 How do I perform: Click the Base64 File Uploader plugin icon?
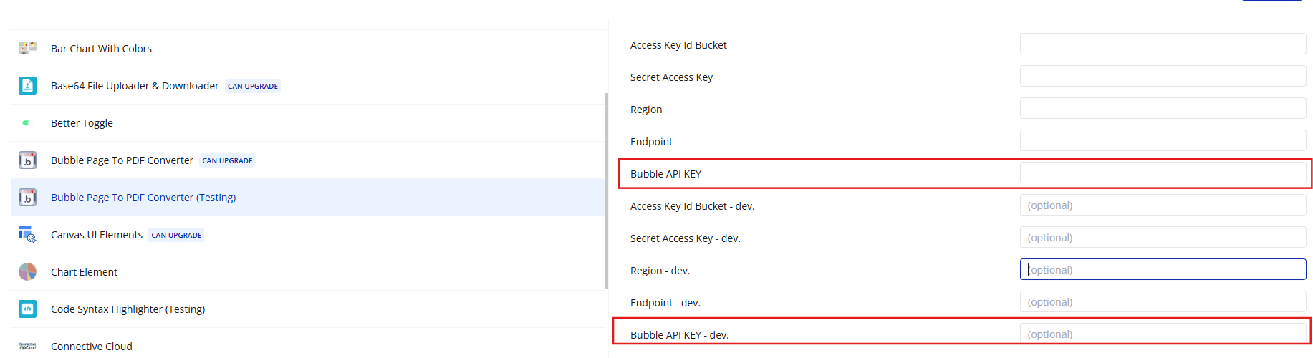(x=27, y=86)
